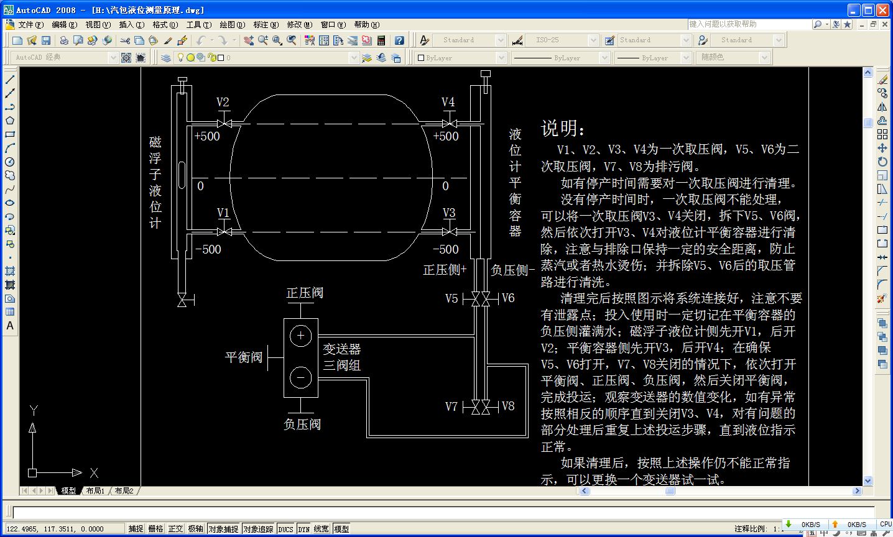Switch to the 布局1 layout tab
The image size is (893, 537).
[95, 491]
